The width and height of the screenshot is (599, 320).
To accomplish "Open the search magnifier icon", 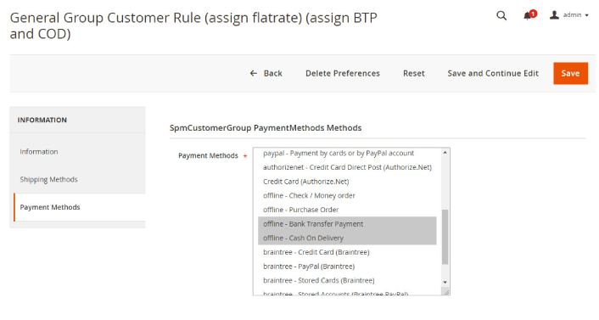I will tap(501, 15).
